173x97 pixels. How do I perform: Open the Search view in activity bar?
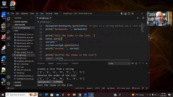coord(8,25)
